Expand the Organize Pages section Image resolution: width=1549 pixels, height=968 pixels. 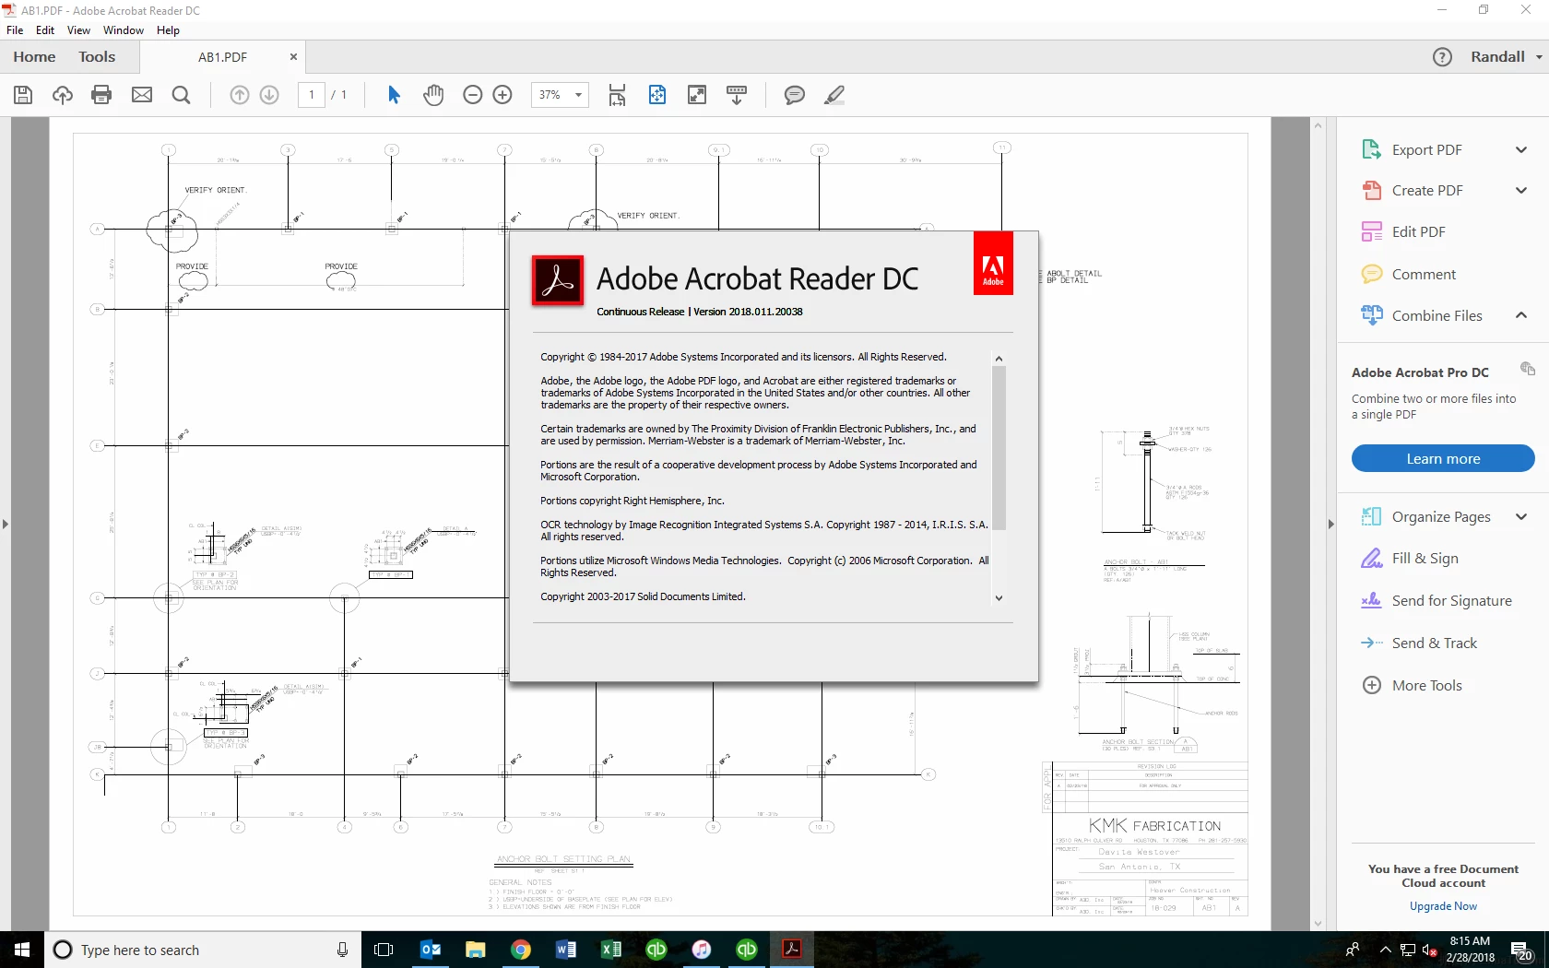pyautogui.click(x=1521, y=516)
